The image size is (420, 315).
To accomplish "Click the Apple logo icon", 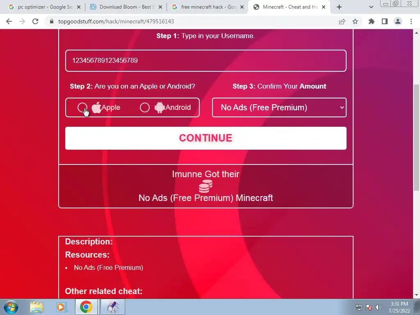I will [96, 107].
